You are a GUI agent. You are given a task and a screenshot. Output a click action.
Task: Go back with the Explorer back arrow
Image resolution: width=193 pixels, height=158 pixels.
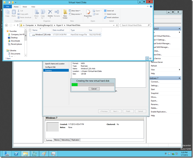pyautogui.click(x=6, y=25)
